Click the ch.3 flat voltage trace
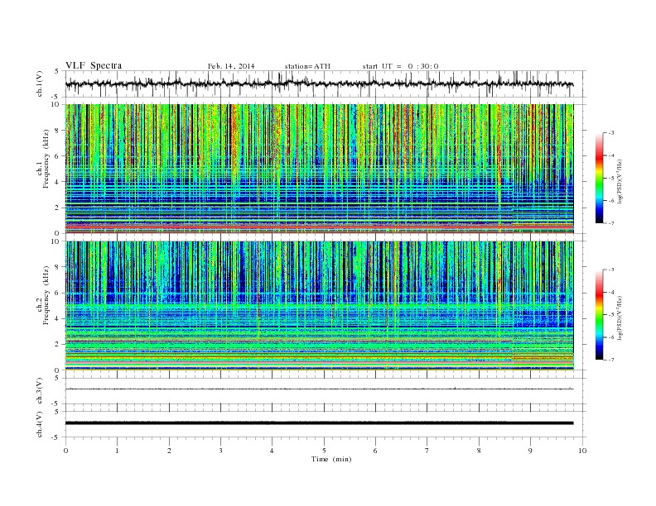The image size is (656, 506). point(319,389)
